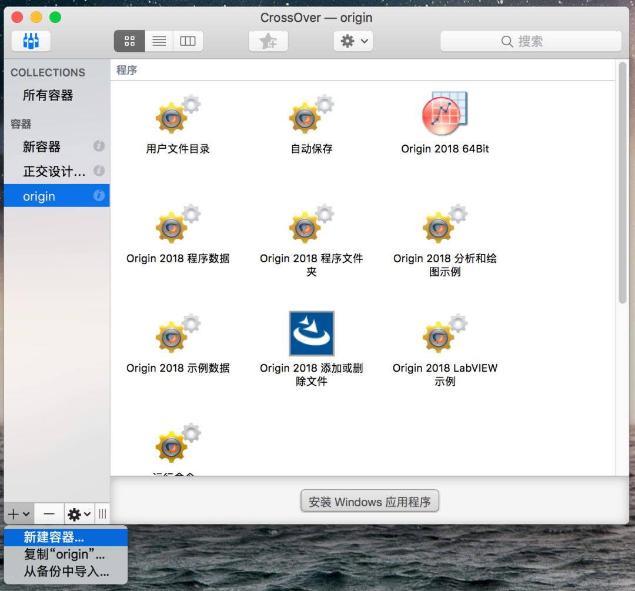Screen dimensions: 635x591
Task: Switch to column view
Action: click(x=188, y=41)
